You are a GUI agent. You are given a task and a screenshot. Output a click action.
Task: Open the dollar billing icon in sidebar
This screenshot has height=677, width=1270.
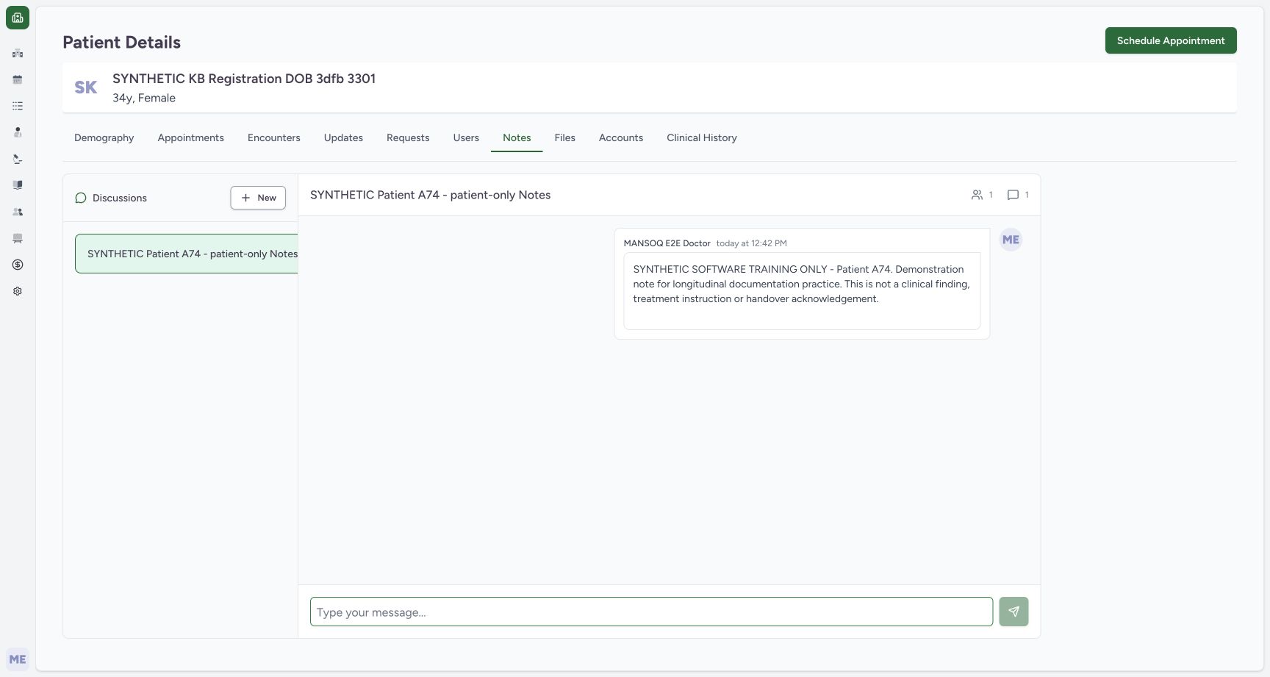18,265
